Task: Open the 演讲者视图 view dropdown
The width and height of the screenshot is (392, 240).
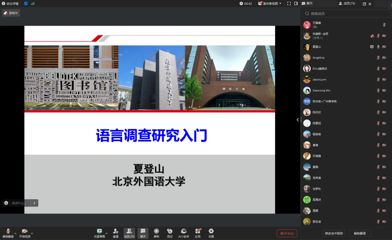Action: pos(270,4)
